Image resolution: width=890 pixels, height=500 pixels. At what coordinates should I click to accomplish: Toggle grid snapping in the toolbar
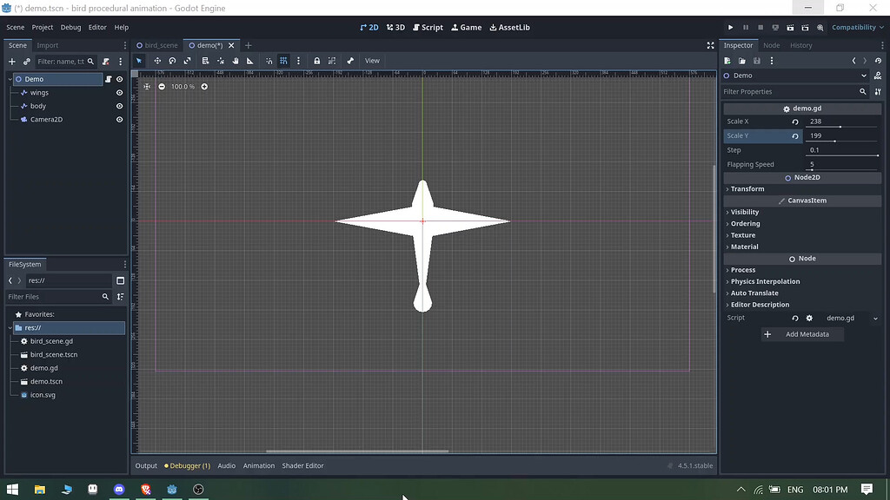coord(283,61)
